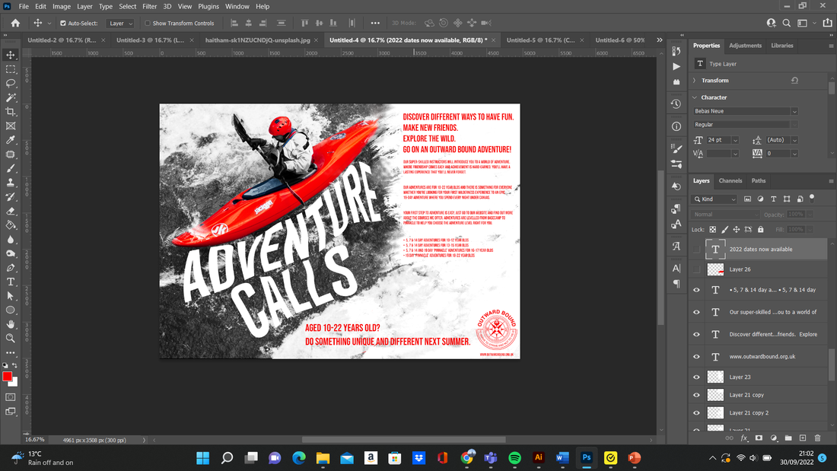This screenshot has height=471, width=837.
Task: Switch to the haitham unsplash.jpg document tab
Action: click(257, 40)
